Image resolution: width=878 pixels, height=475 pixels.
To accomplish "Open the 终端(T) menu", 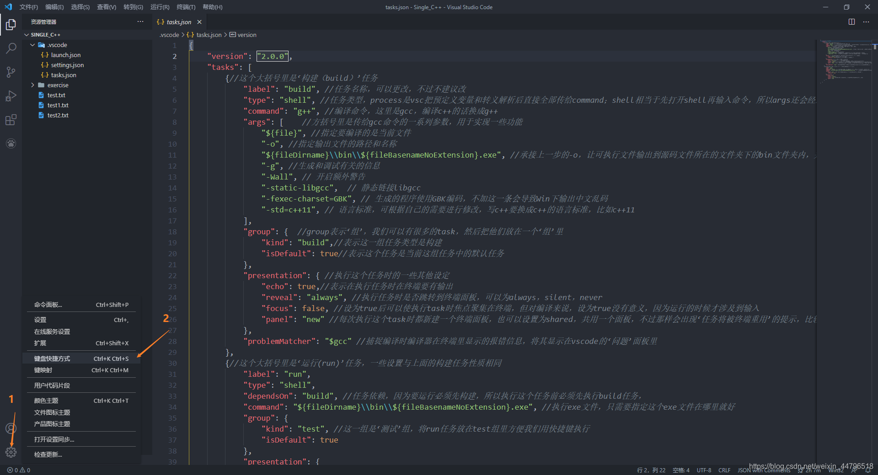I will click(x=186, y=7).
